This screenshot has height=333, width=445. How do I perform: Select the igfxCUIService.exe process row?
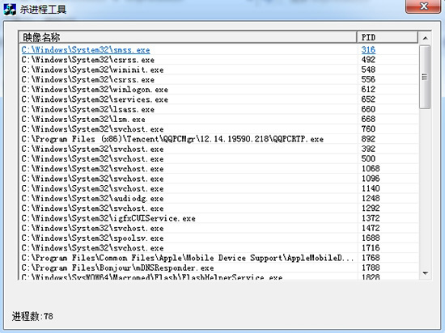218,218
